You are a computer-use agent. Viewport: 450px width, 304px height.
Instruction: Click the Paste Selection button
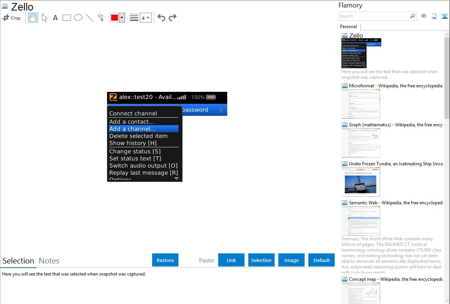(x=261, y=260)
